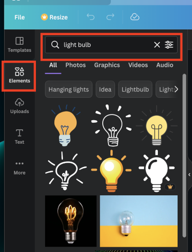Click the undo arrow icon
The image size is (192, 252).
tap(91, 17)
